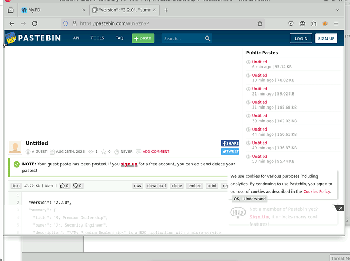350x261 pixels.
Task: Open the Untitled paste from 6 min ago
Action: [260, 62]
